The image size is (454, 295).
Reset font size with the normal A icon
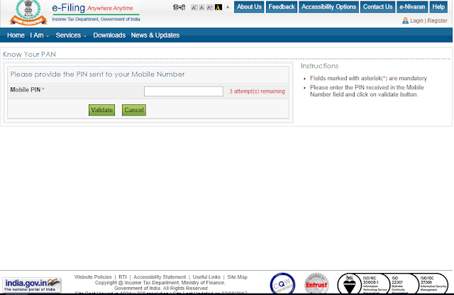coord(201,7)
